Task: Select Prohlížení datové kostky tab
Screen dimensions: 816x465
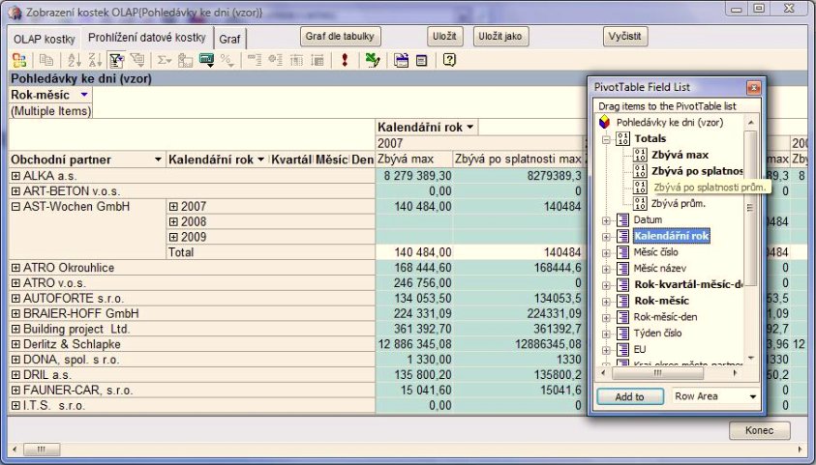Action: coord(147,38)
